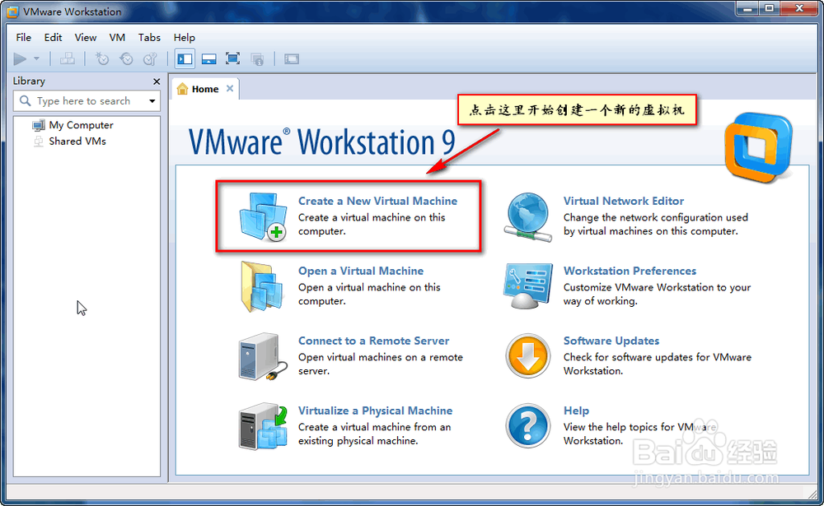The image size is (824, 506).
Task: Toggle the Library sidebar view button
Action: (185, 58)
